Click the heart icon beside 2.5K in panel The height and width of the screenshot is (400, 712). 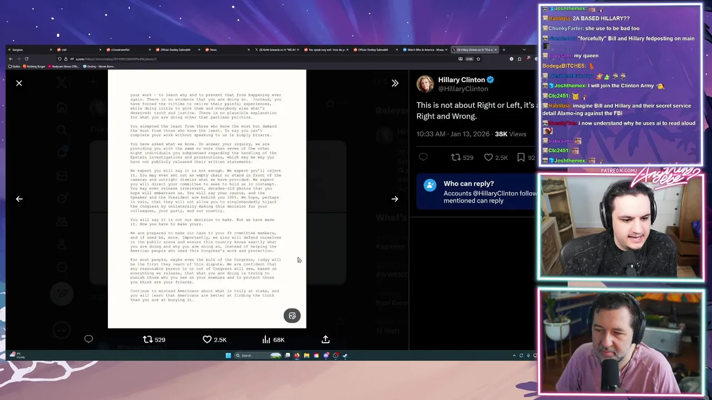tap(488, 157)
